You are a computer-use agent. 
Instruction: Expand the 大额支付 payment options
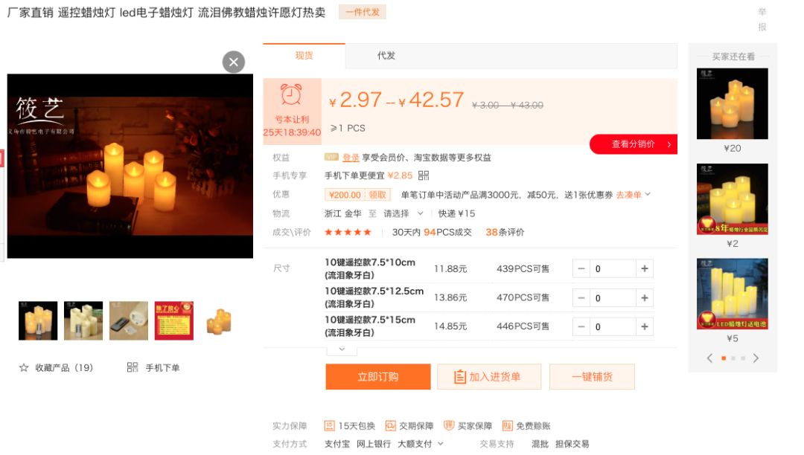point(420,444)
